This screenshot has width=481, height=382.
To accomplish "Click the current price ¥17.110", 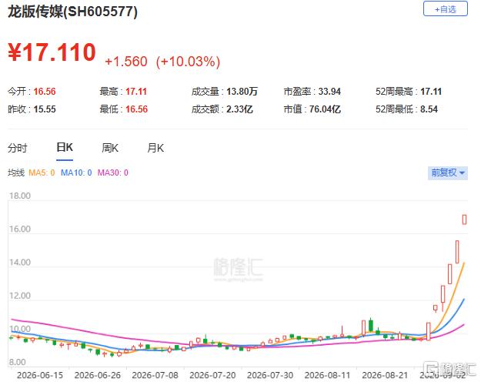I will tap(52, 52).
